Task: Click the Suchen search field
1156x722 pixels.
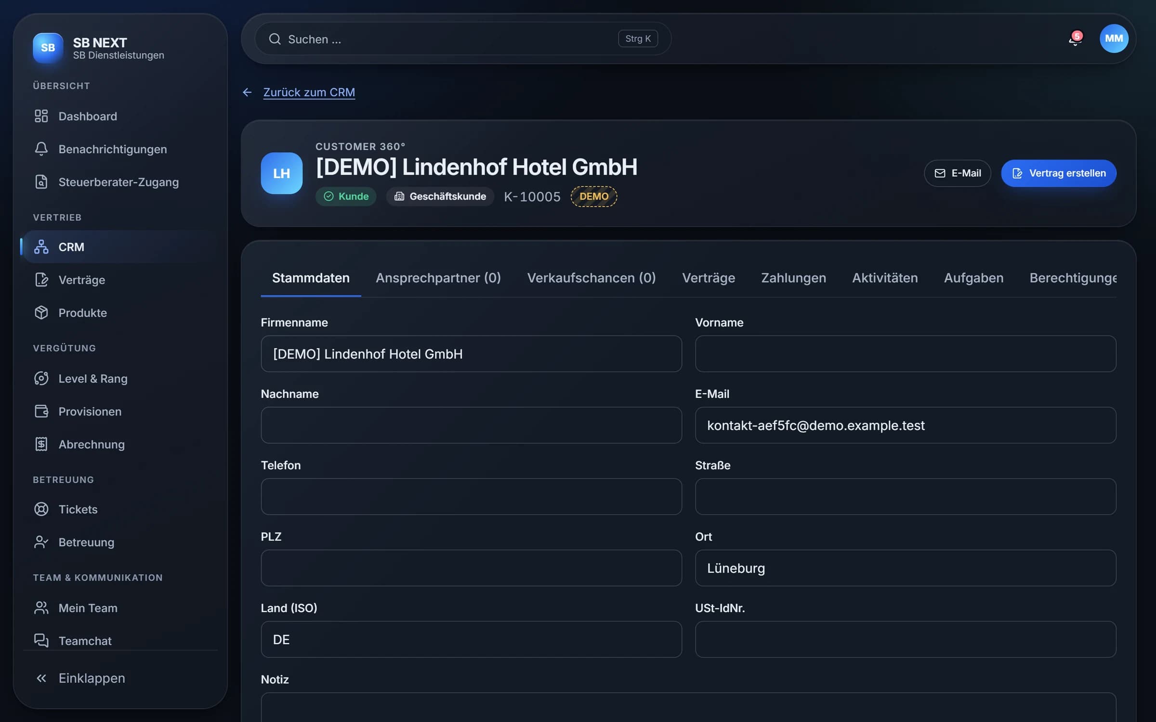Action: 462,39
